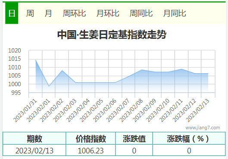228x159 pixels.
Task: Click the 2023/02/10 x-axis label
Action: click(x=158, y=111)
